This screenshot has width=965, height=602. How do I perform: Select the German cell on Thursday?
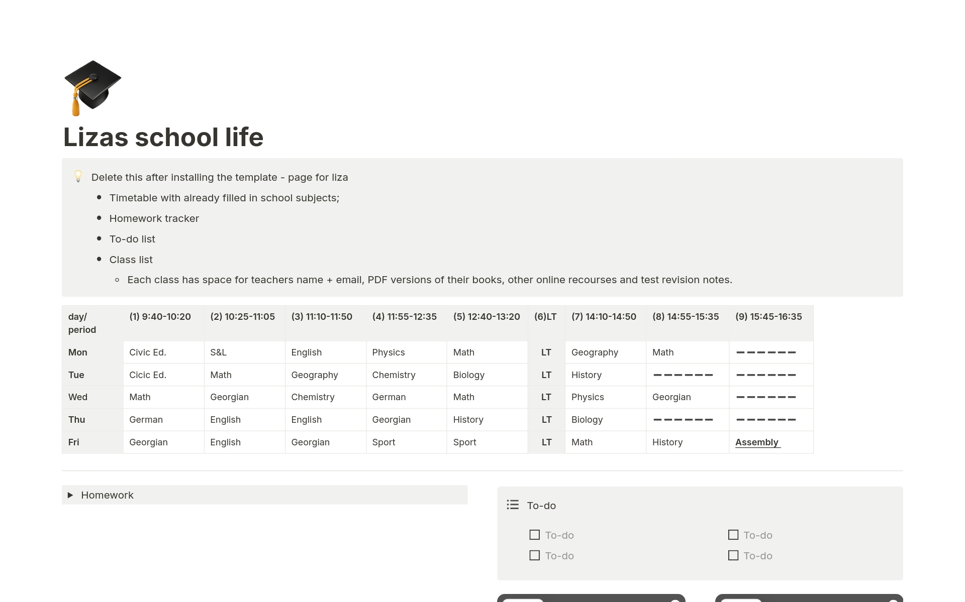point(146,419)
